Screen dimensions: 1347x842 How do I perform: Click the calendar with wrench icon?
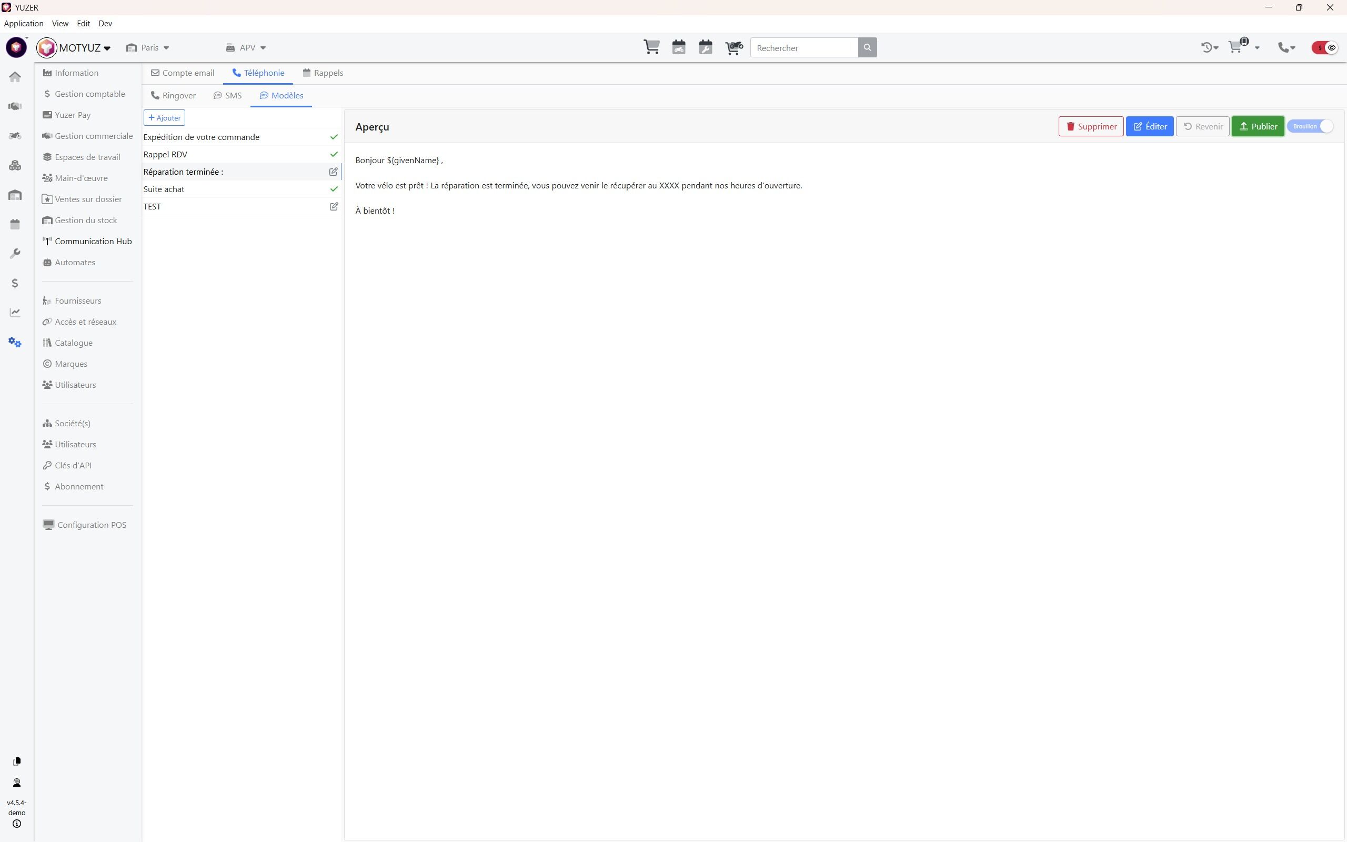coord(705,47)
